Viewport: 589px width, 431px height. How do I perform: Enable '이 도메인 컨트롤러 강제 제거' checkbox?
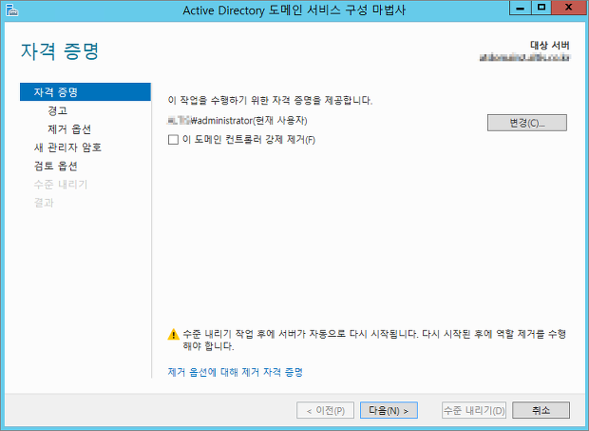pyautogui.click(x=173, y=140)
